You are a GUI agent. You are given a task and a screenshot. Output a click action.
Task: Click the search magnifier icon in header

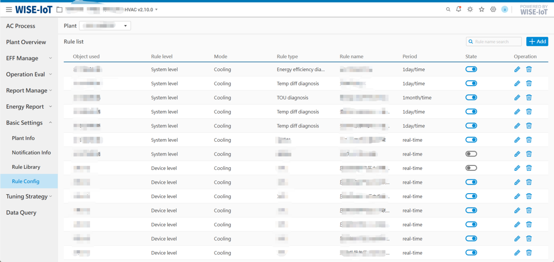point(448,10)
